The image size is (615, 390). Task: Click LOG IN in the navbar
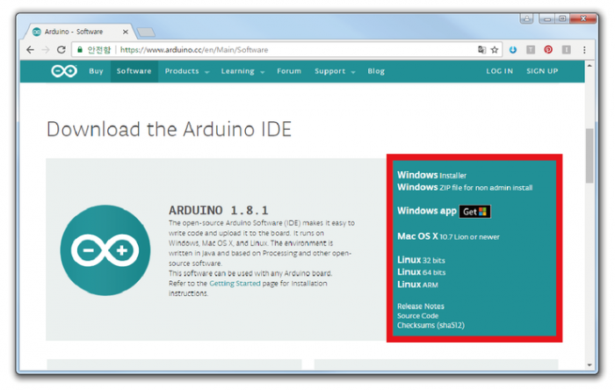tap(500, 71)
